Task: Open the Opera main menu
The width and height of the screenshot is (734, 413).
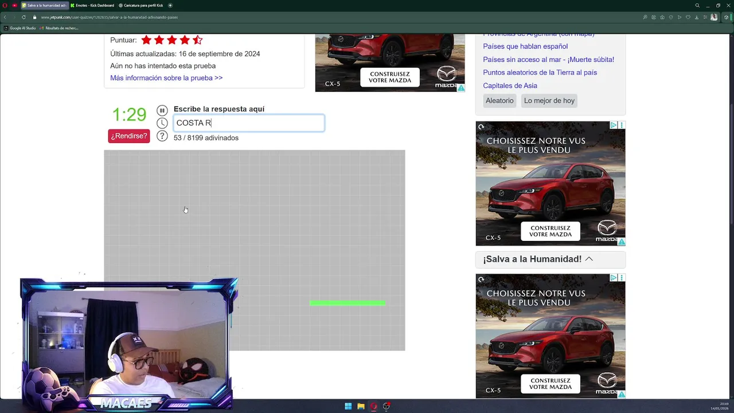Action: 5,5
